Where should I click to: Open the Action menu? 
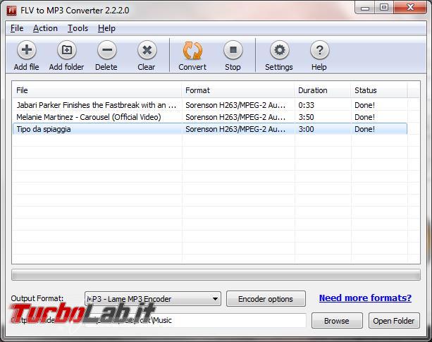coord(45,28)
